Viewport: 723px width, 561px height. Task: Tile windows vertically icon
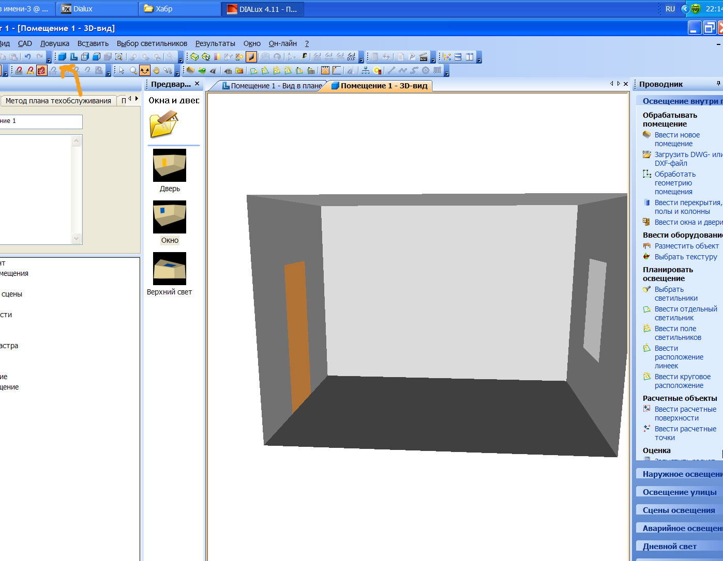(x=470, y=57)
